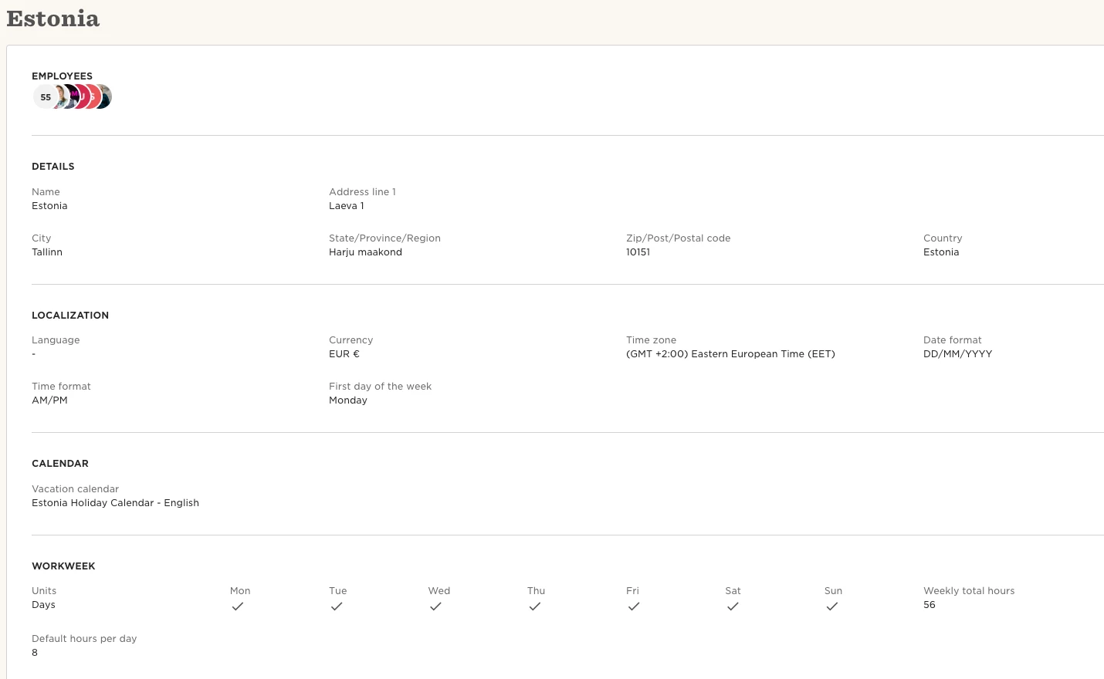Click the Monday workweek checkmark

click(238, 606)
